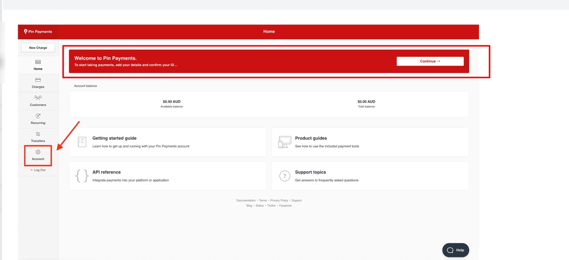The image size is (569, 260).
Task: Open the Privacy Policy footer link
Action: [x=279, y=201]
